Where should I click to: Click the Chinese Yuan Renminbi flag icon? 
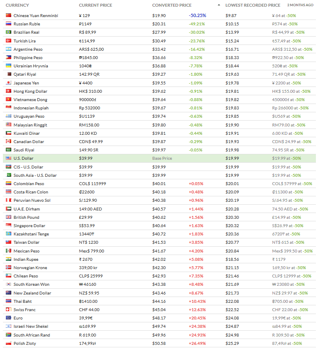pyautogui.click(x=8, y=15)
